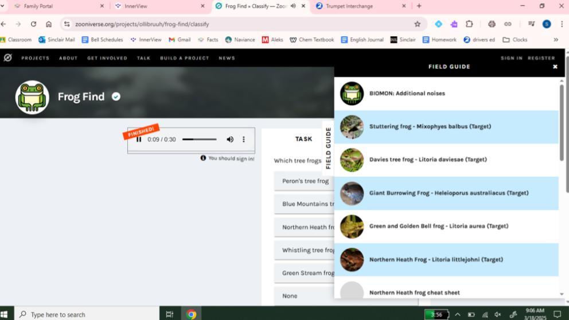The image size is (569, 320).
Task: Select Blue Mountains tree frog answer
Action: [x=304, y=204]
